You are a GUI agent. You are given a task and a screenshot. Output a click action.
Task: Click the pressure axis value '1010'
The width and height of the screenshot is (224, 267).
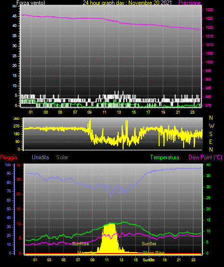pyautogui.click(x=209, y=45)
